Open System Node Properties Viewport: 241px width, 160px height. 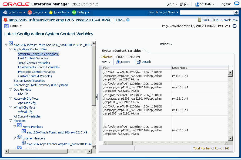[x=29, y=81]
